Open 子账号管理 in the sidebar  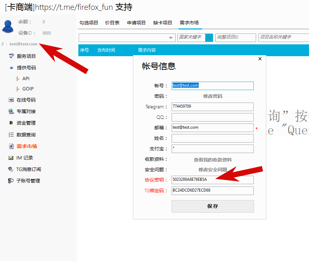tap(28, 181)
